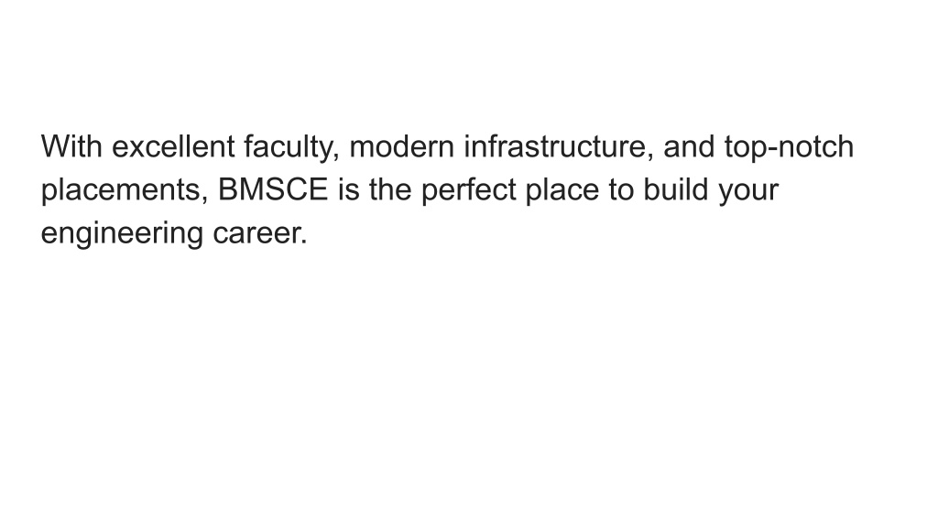
Task: Click the word "modern" in the paragraph
Action: (x=401, y=146)
